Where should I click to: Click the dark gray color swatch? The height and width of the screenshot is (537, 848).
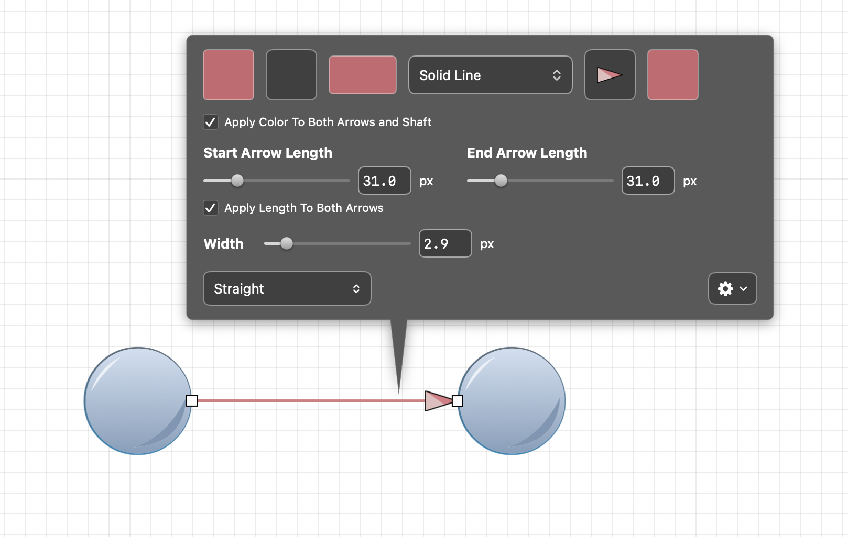[x=291, y=75]
